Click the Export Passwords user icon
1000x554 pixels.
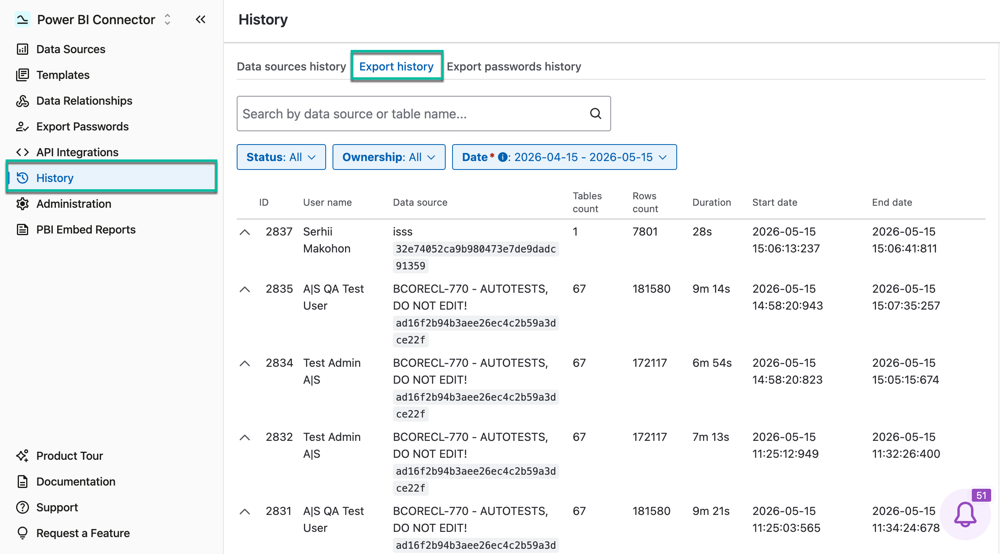23,126
